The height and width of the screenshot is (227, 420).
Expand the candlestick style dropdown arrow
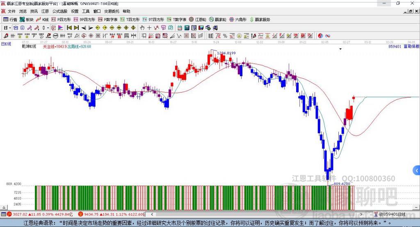48,28
